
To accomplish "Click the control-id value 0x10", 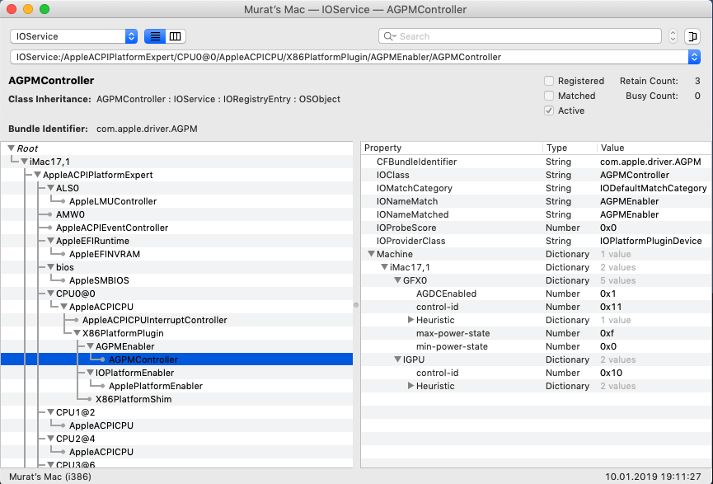I will pos(611,373).
